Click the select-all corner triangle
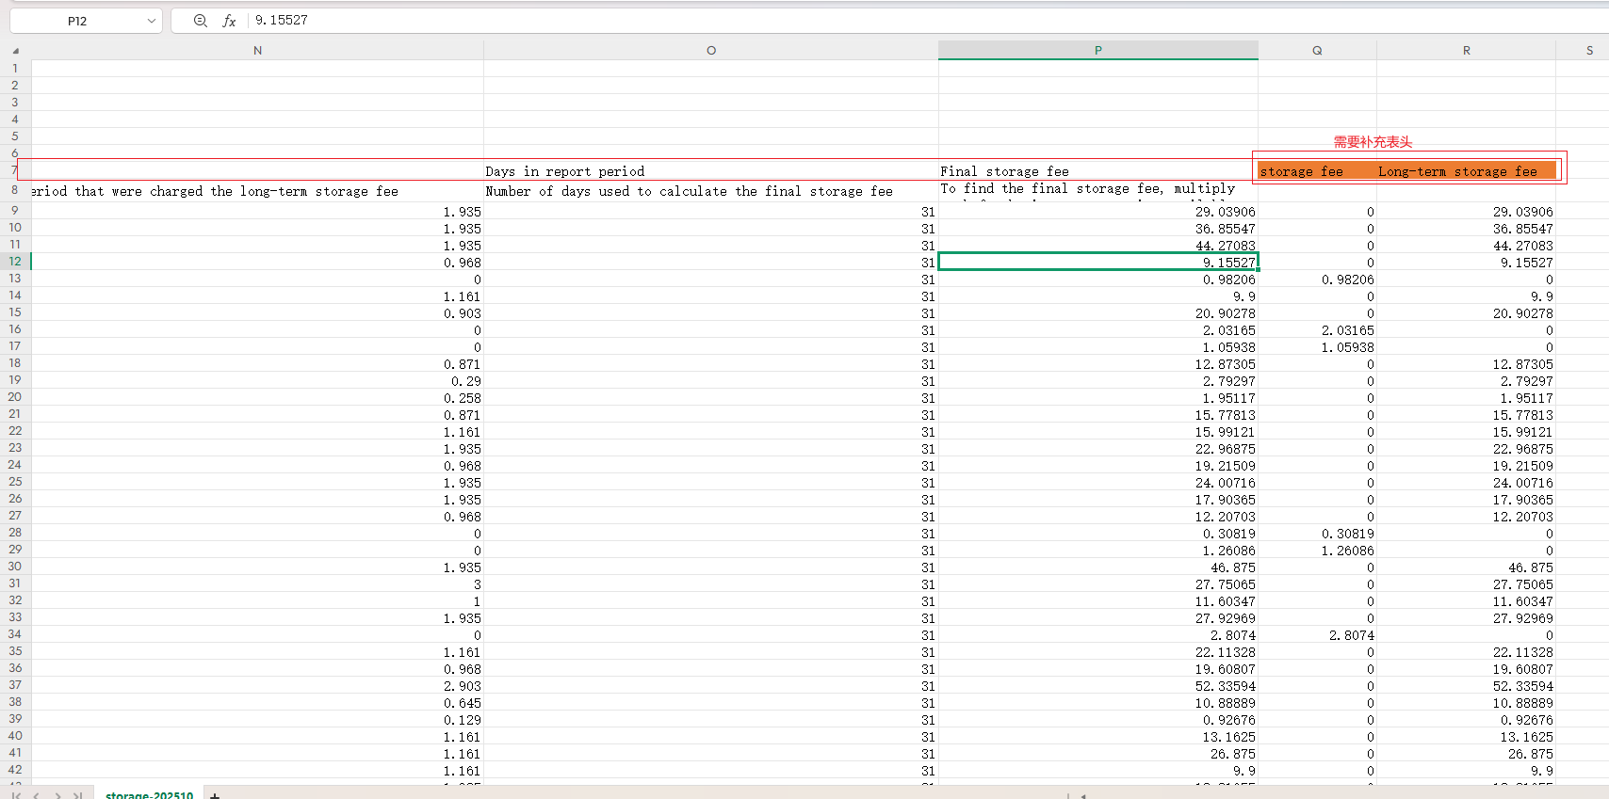 click(x=15, y=51)
